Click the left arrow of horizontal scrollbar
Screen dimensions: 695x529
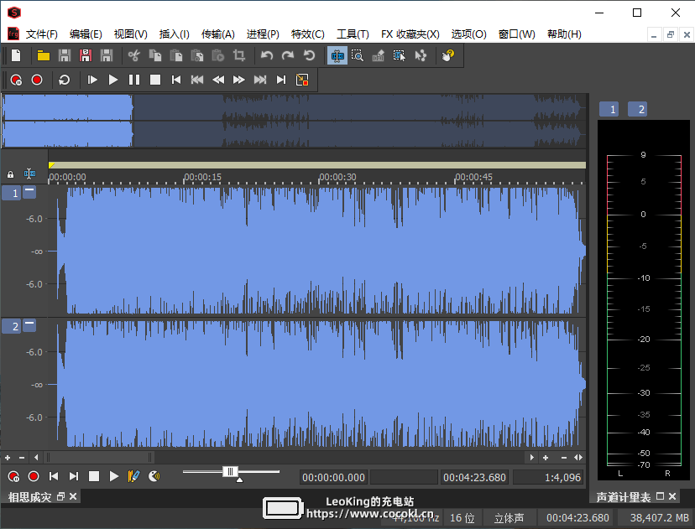(36, 457)
